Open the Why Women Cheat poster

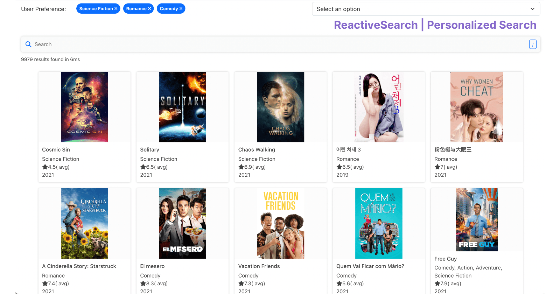pyautogui.click(x=477, y=107)
